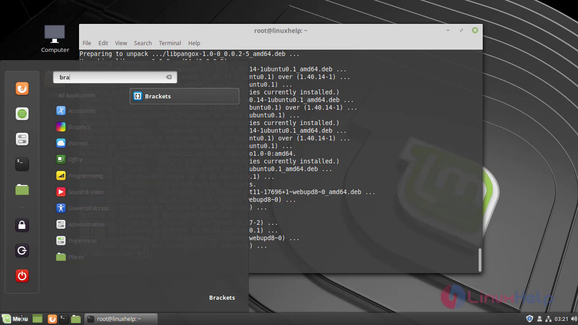Click the root@linuxhelp: ~ title bar
The image size is (578, 325).
[280, 31]
